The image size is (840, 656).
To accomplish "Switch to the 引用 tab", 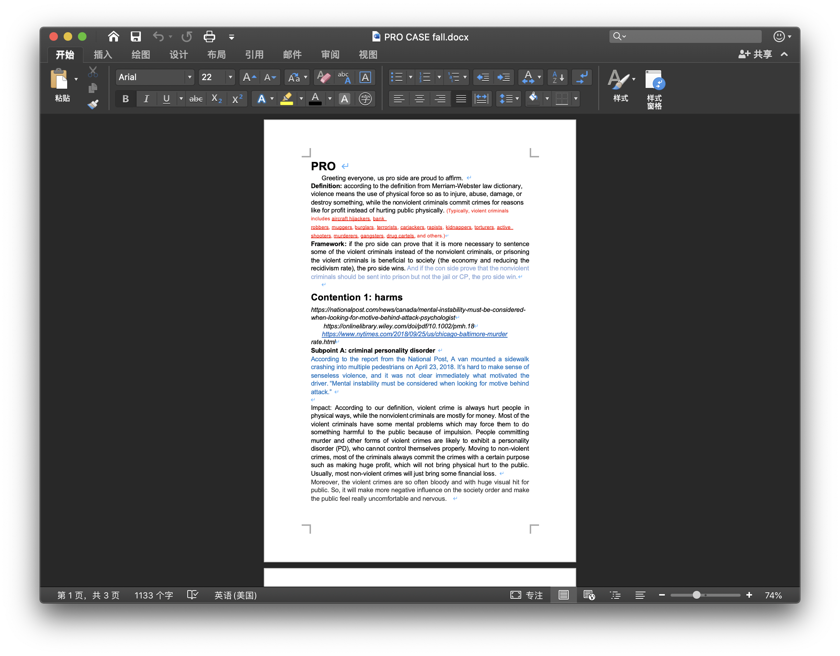I will [x=254, y=55].
